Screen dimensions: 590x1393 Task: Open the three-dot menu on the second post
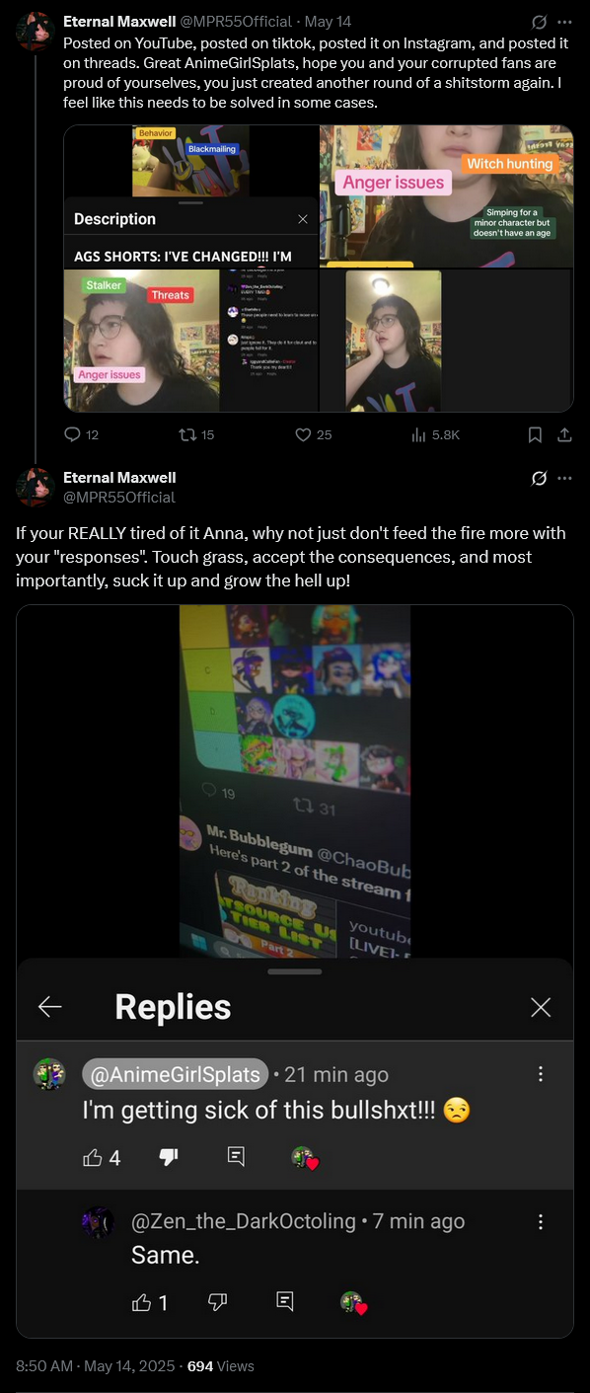[565, 478]
